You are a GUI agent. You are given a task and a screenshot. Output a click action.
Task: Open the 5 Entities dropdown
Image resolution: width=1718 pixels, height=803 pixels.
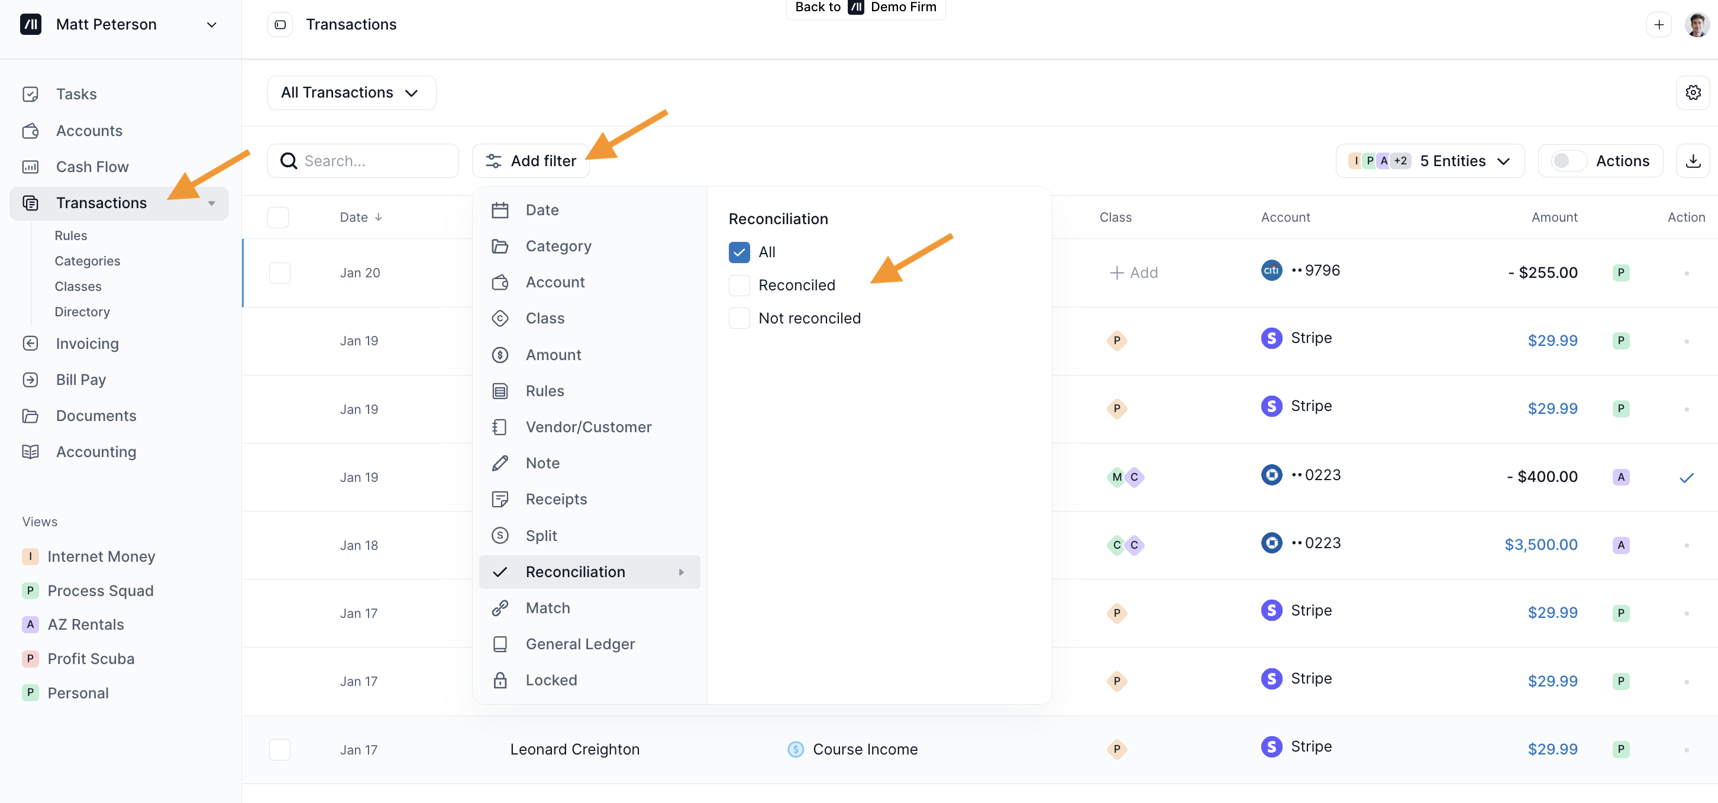tap(1429, 161)
